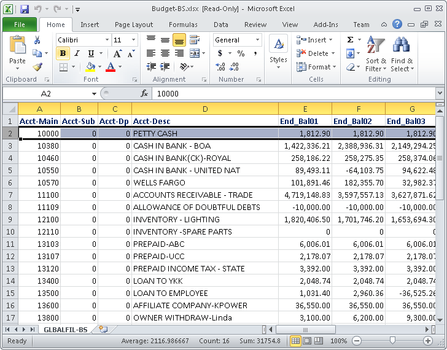The image size is (447, 350).
Task: Open the Styles gallery button
Action: [x=278, y=52]
